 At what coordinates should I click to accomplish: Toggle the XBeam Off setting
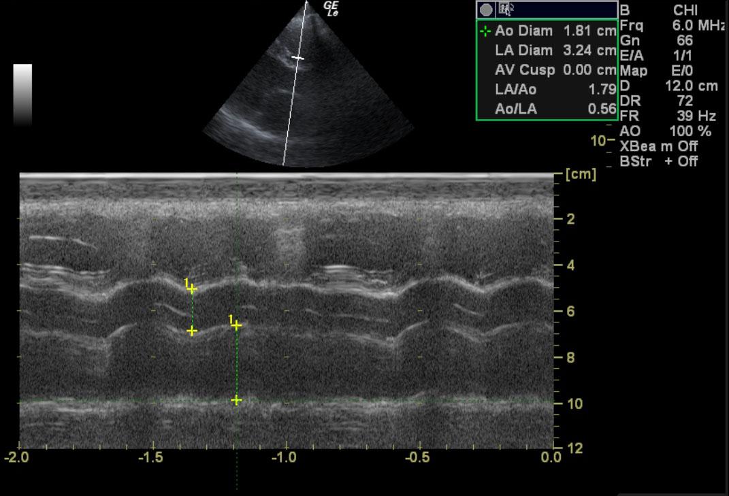click(x=658, y=146)
